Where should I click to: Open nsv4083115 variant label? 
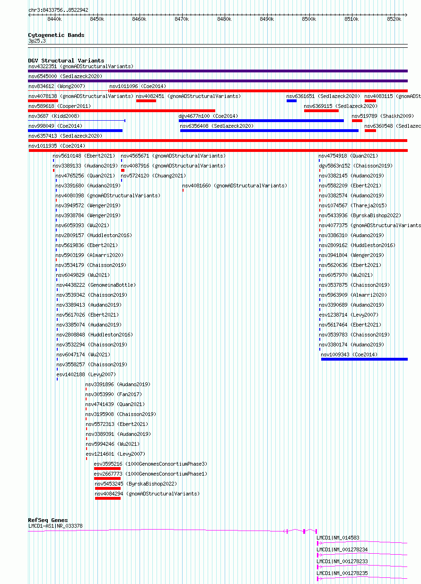393,96
